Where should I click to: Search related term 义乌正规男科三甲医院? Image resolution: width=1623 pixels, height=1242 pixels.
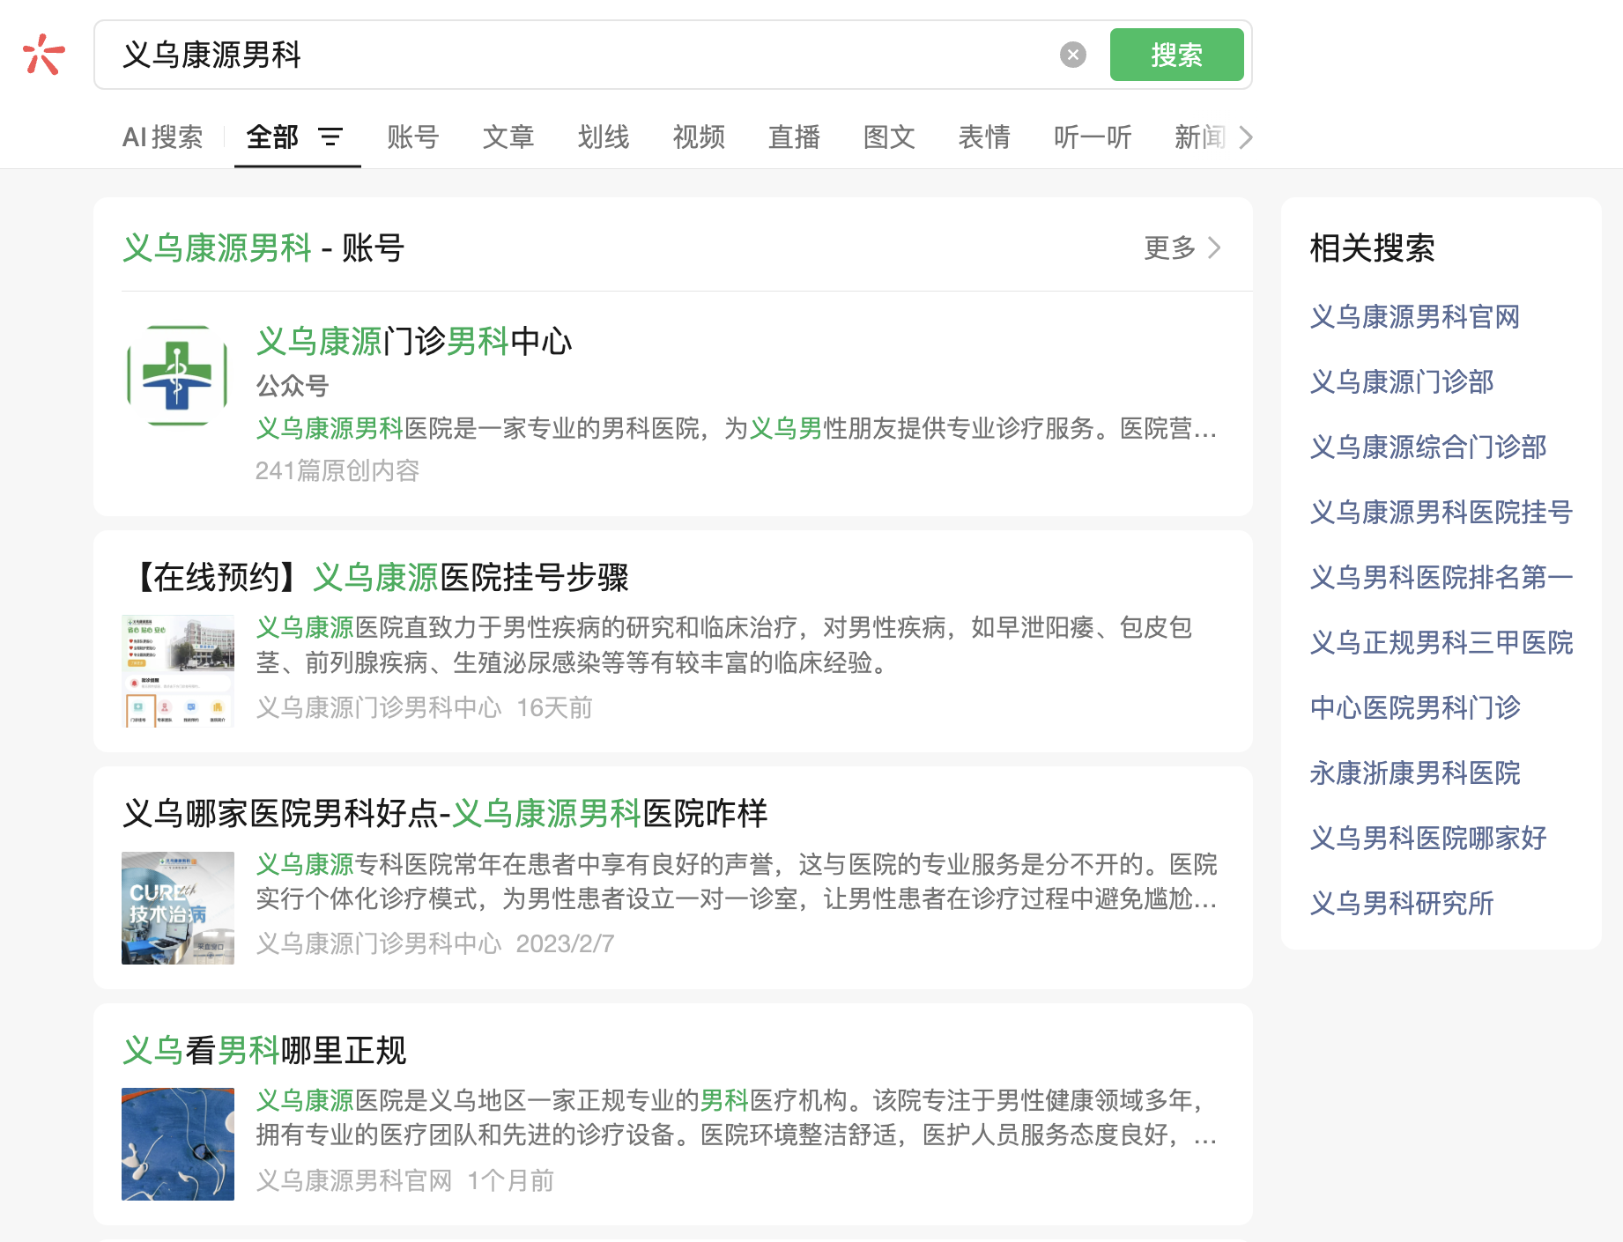pyautogui.click(x=1441, y=642)
